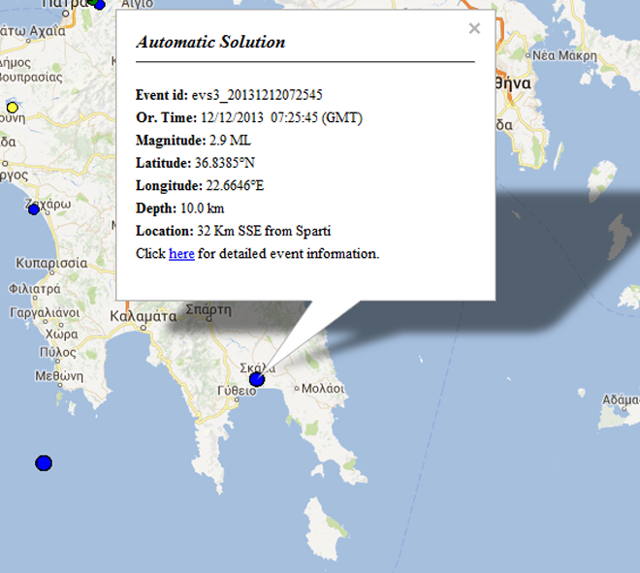Select the blue marker in the southwest sea
This screenshot has height=573, width=640.
tap(44, 463)
